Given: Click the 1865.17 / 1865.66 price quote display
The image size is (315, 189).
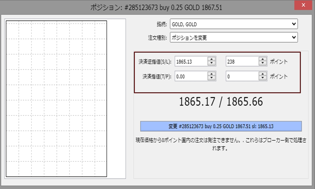Looking at the screenshot, I should coord(220,102).
